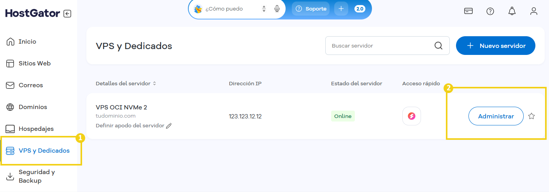Screen dimensions: 549x192
Task: Click the pencil edit nickname icon
Action: coord(169,125)
